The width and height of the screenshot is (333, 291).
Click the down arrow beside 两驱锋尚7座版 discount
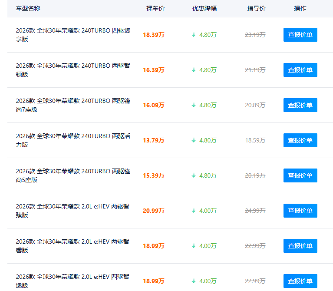[x=194, y=105]
